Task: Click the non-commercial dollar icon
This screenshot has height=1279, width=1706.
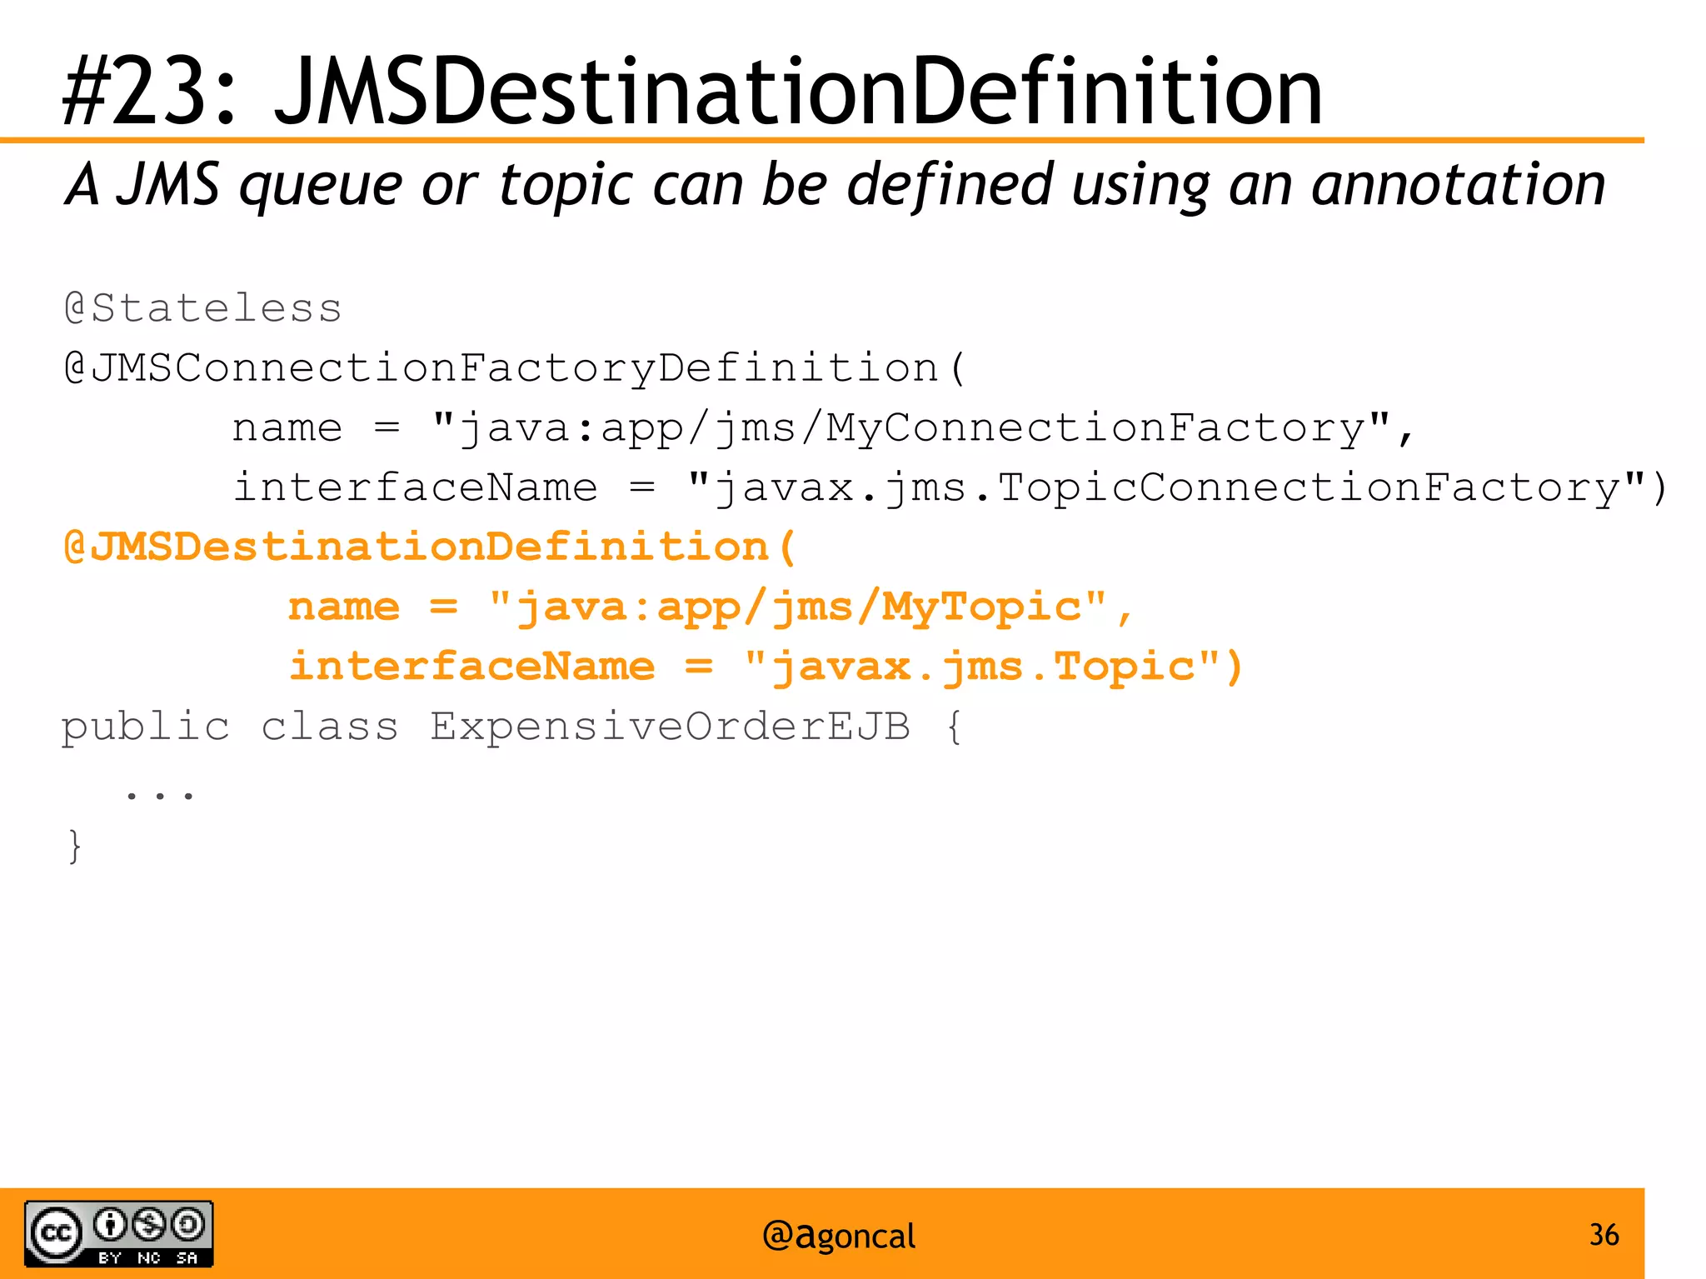Action: point(149,1224)
